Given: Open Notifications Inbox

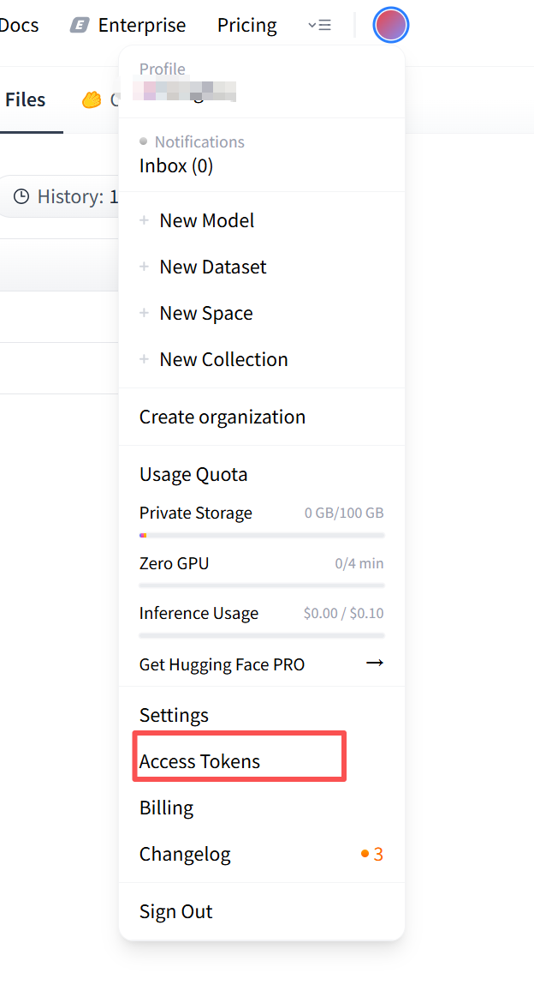Looking at the screenshot, I should pos(175,165).
